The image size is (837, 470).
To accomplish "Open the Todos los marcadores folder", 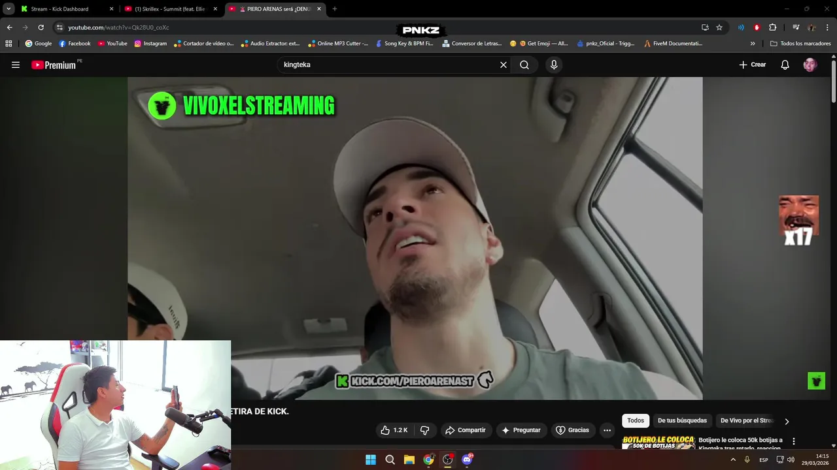I will (800, 44).
